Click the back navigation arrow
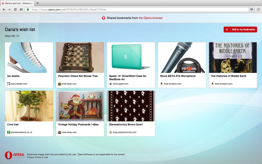This screenshot has width=262, height=164. point(4,9)
